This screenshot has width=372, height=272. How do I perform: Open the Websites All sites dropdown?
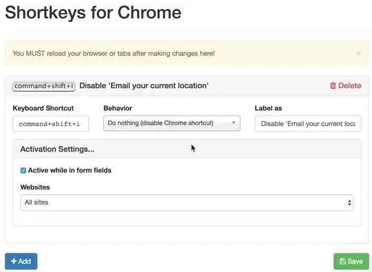pyautogui.click(x=187, y=202)
